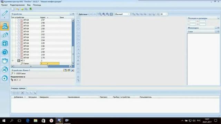Screen dimensions: 221x124
Task: Collapse the Позиция и размеры panel
Action: click(x=218, y=18)
